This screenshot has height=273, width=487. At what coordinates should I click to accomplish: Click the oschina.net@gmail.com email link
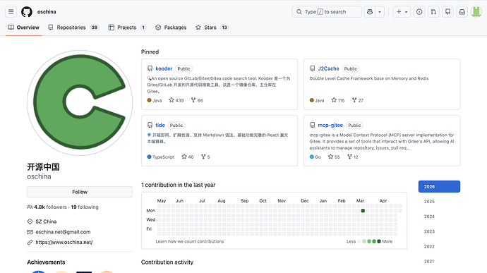pos(63,232)
